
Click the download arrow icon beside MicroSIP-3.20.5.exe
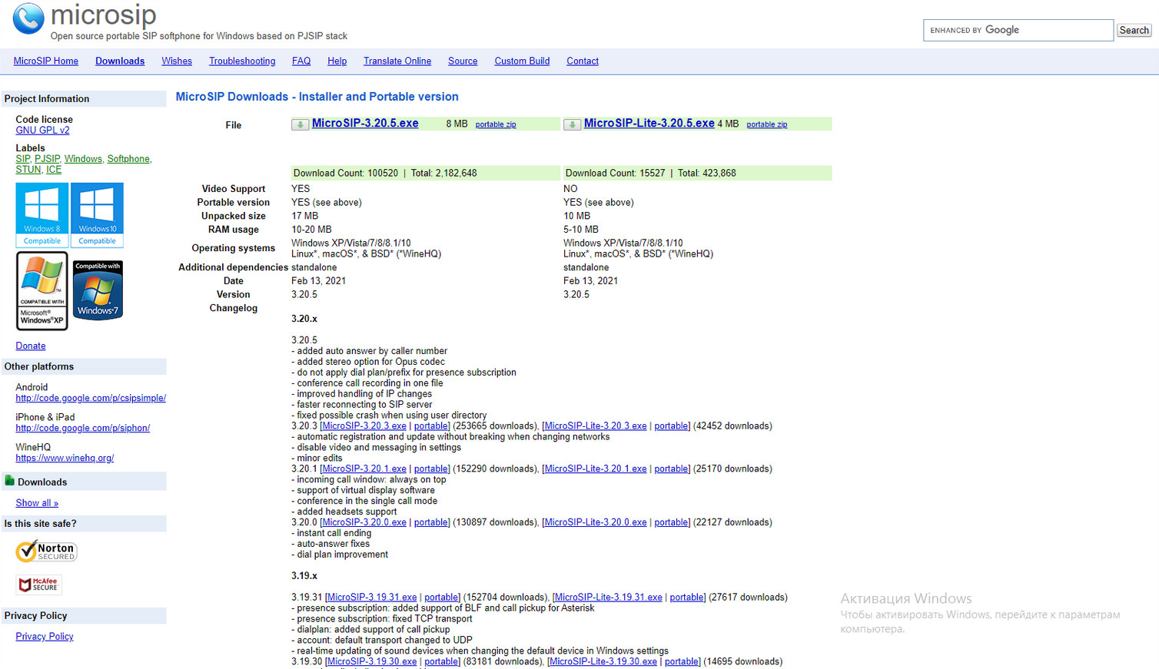[300, 124]
